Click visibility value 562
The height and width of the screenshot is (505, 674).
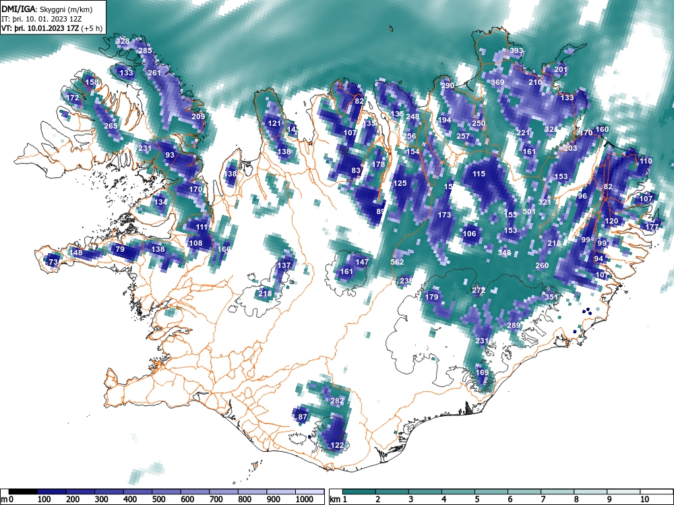point(397,261)
